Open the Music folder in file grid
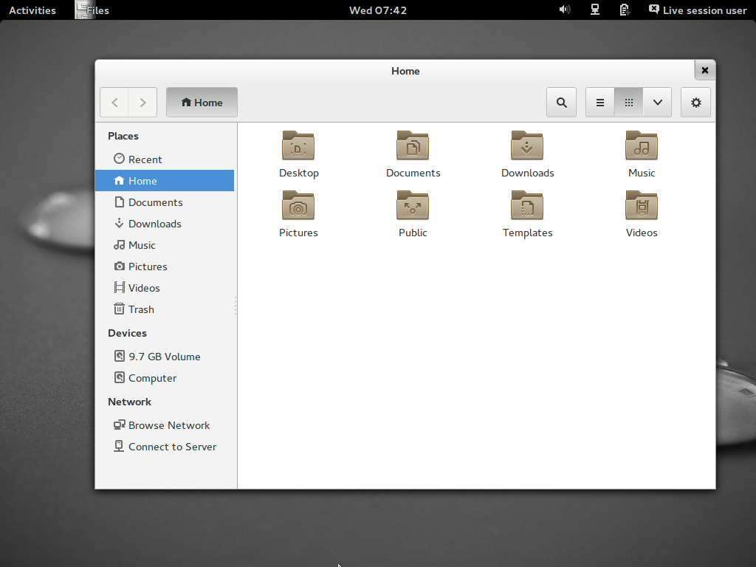The width and height of the screenshot is (756, 567). tap(642, 145)
